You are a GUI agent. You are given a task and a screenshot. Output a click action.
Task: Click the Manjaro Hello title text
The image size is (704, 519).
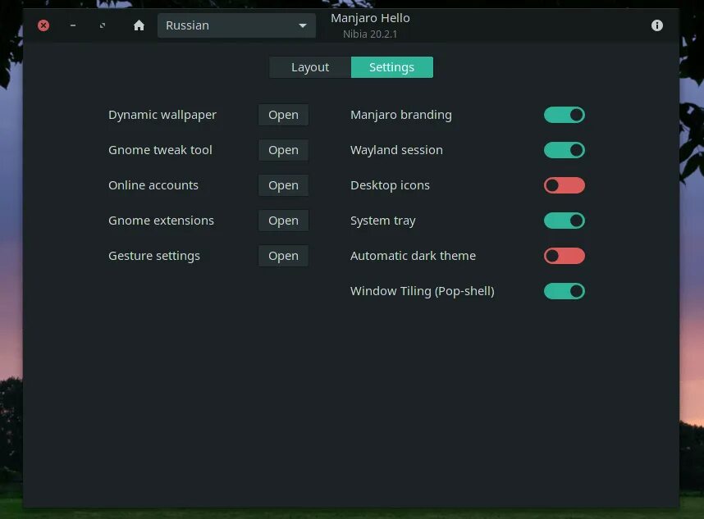point(370,18)
